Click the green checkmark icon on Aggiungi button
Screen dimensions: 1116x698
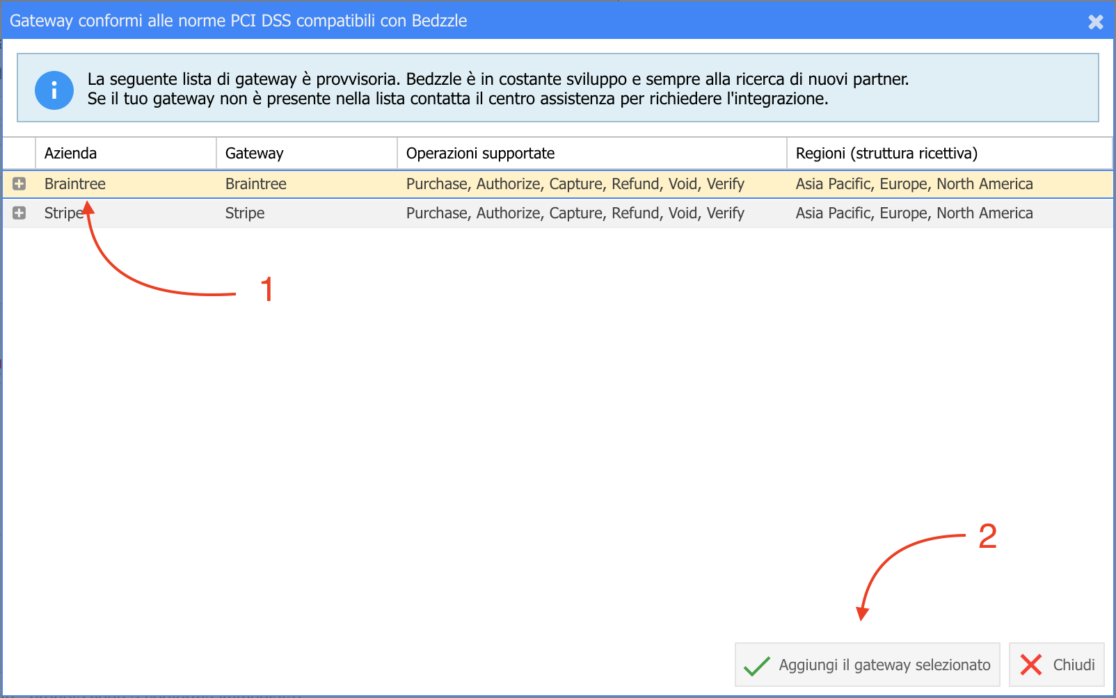point(756,665)
